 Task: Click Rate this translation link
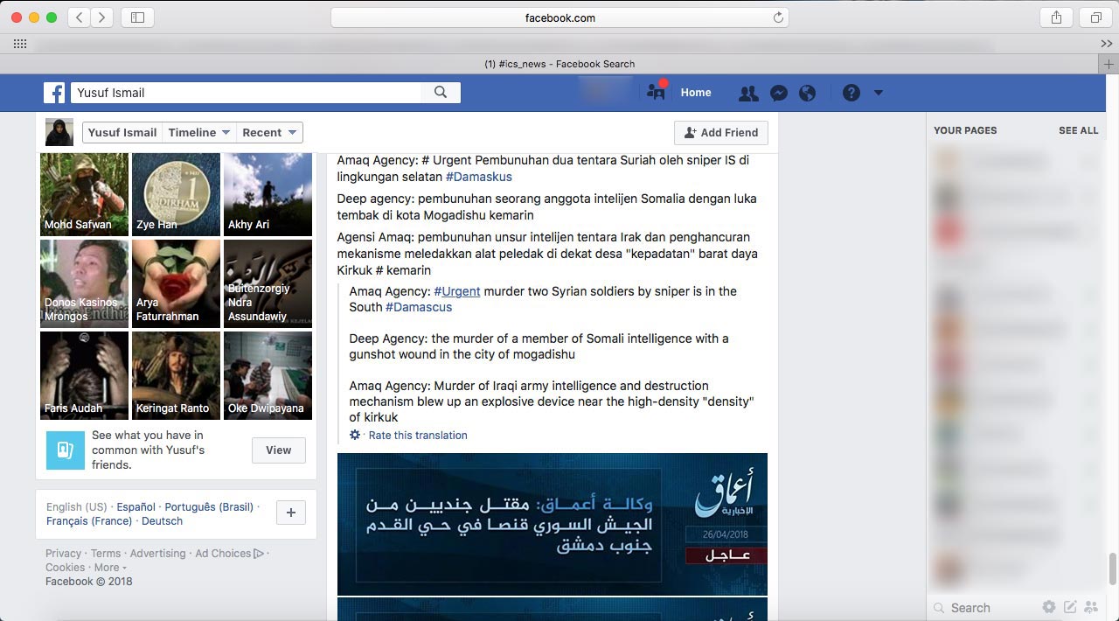point(417,436)
